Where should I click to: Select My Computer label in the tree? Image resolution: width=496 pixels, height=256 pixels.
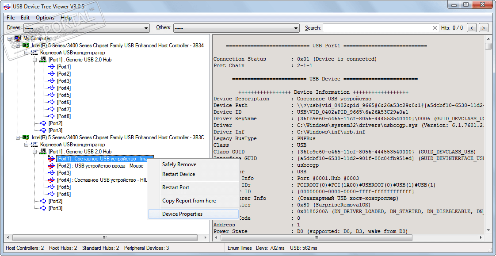(37, 38)
